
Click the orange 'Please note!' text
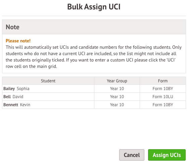[x=18, y=41]
